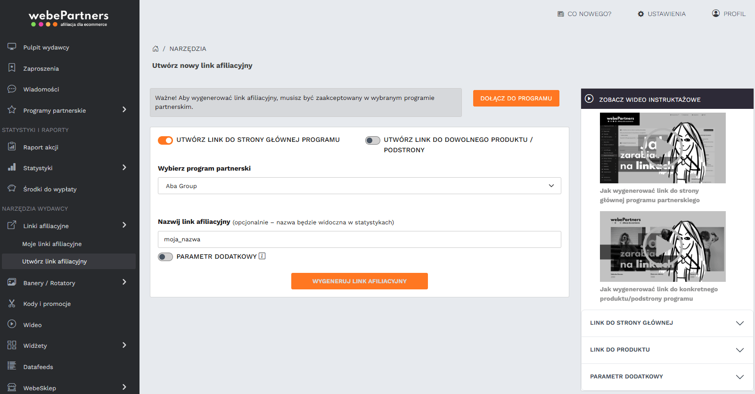Click Wygeneruj link afiliacyjny button
755x394 pixels.
point(360,281)
